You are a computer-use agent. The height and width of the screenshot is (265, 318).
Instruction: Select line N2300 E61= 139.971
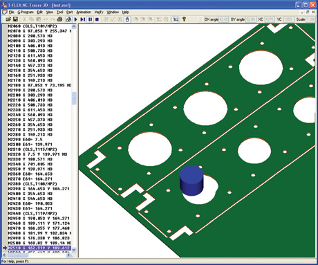[30, 145]
